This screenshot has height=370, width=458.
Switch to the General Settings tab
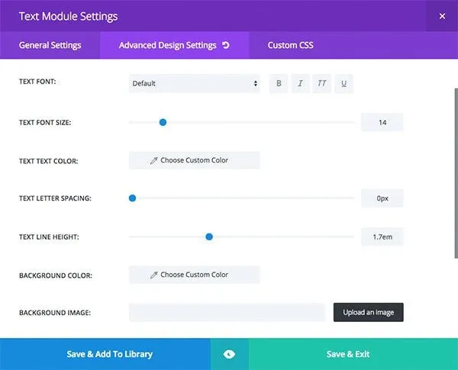(x=50, y=45)
